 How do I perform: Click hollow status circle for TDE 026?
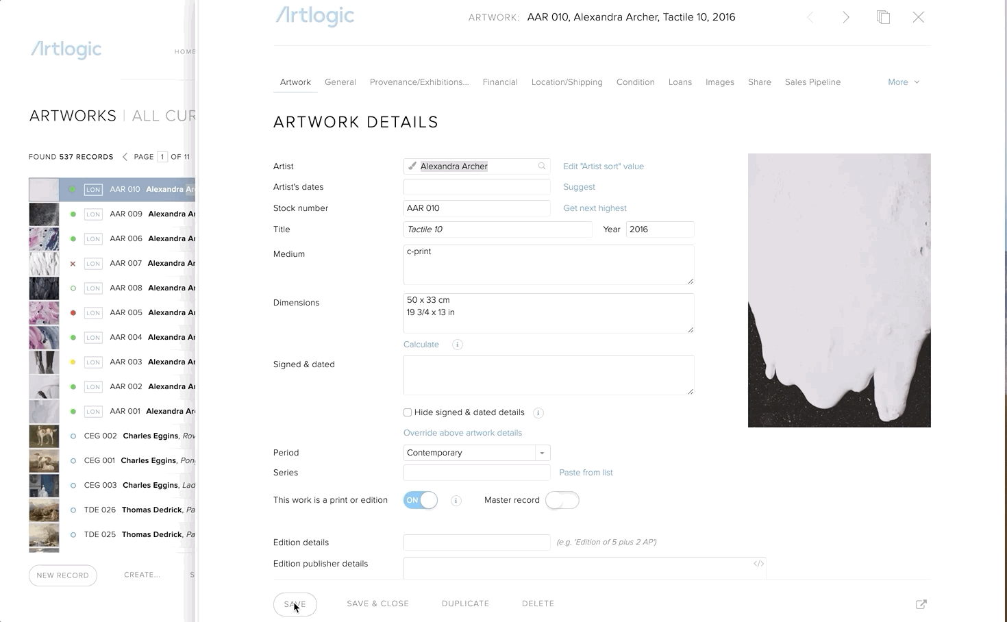pos(73,510)
